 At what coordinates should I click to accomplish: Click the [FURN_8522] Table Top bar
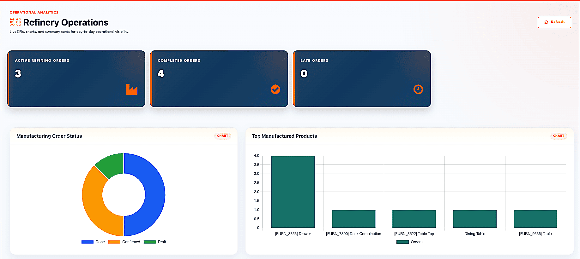coord(414,219)
